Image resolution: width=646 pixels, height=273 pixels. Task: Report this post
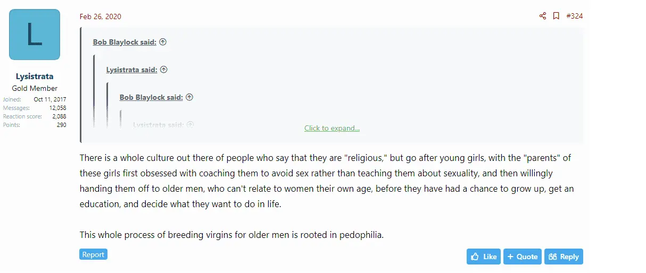[x=93, y=254]
